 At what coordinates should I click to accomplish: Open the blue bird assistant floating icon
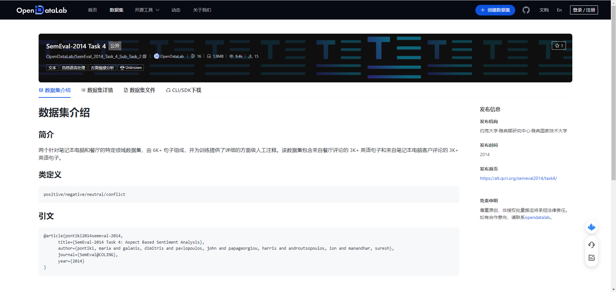click(591, 227)
